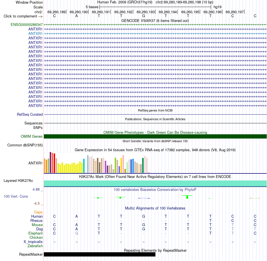Viewport: 267px width, 261px height.
Task: Click the teal Layered H3K27Ac signal band
Action: 155,183
